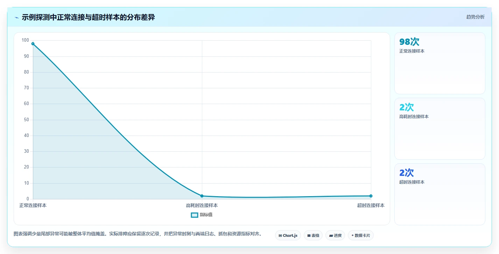Click the y-axis tick label 80

coord(27,72)
